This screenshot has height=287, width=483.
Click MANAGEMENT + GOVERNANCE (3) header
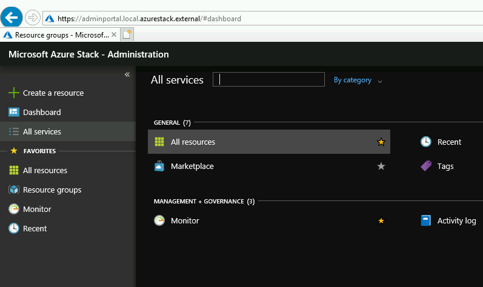tap(204, 202)
